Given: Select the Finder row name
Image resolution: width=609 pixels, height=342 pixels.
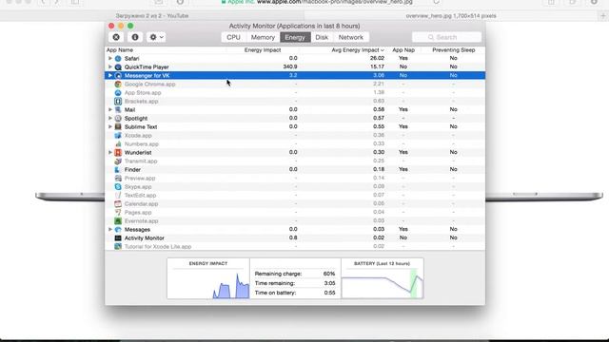Looking at the screenshot, I should 132,169.
